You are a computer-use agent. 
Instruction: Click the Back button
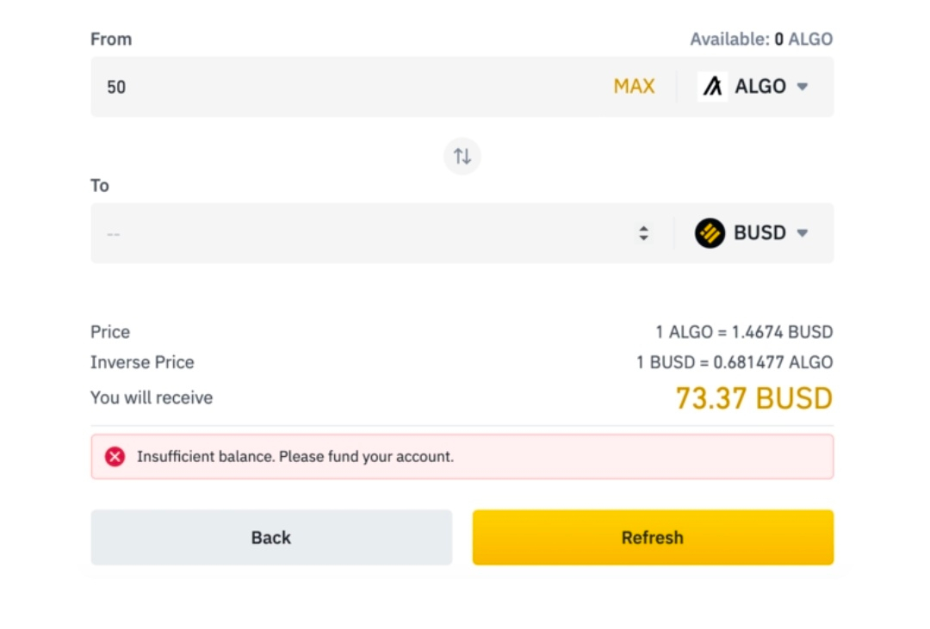click(271, 538)
